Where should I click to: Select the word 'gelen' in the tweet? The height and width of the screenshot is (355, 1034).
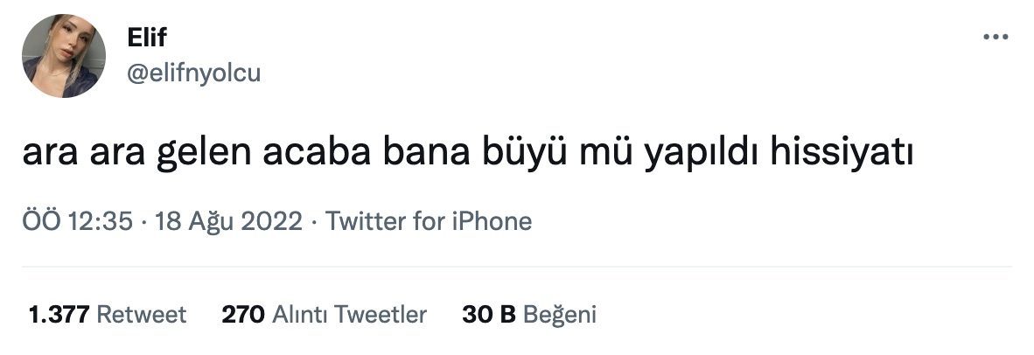pyautogui.click(x=203, y=153)
